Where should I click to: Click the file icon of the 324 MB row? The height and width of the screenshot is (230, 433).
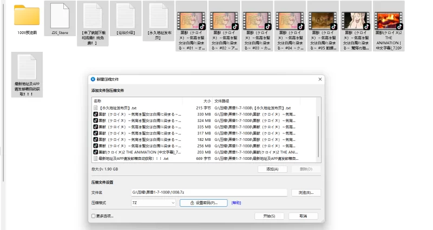(96, 120)
